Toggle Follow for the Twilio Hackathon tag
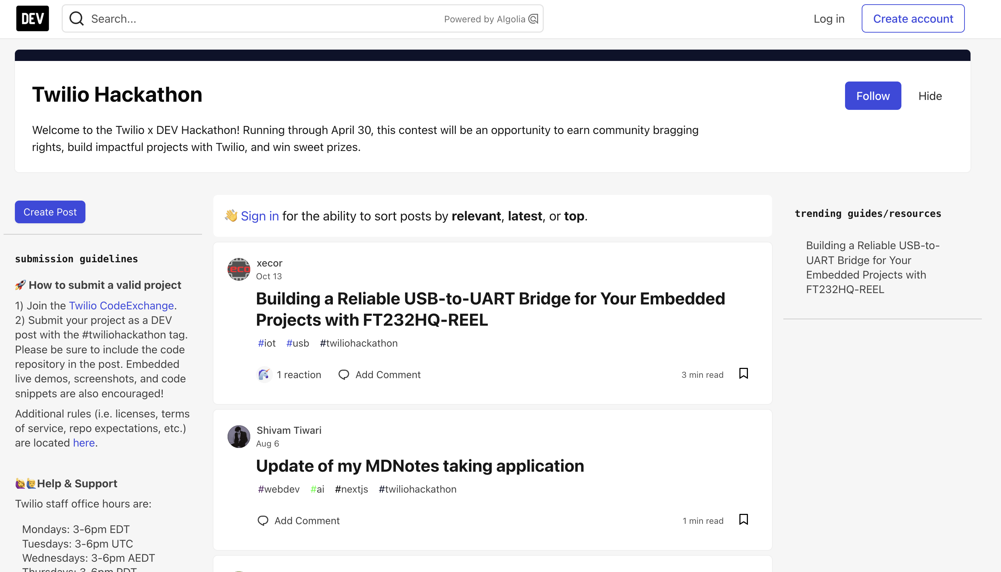 [x=873, y=95]
